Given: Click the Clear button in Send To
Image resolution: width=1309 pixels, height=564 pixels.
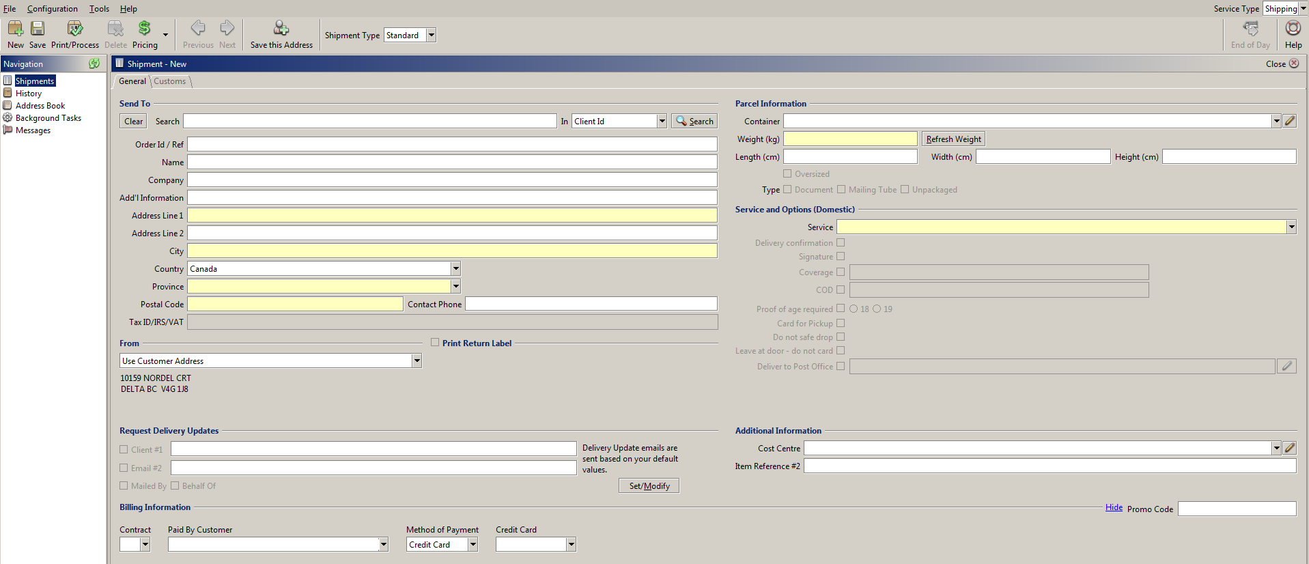Looking at the screenshot, I should [x=134, y=121].
